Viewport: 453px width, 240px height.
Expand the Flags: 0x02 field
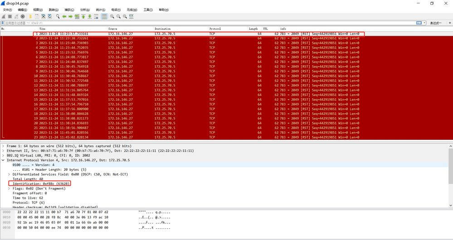click(x=9, y=188)
